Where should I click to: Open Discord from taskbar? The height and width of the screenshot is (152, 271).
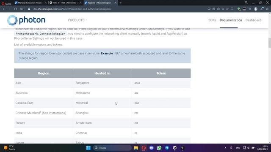point(152,148)
